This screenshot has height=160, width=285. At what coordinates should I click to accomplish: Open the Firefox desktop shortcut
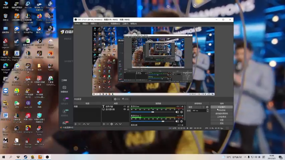tap(39, 17)
